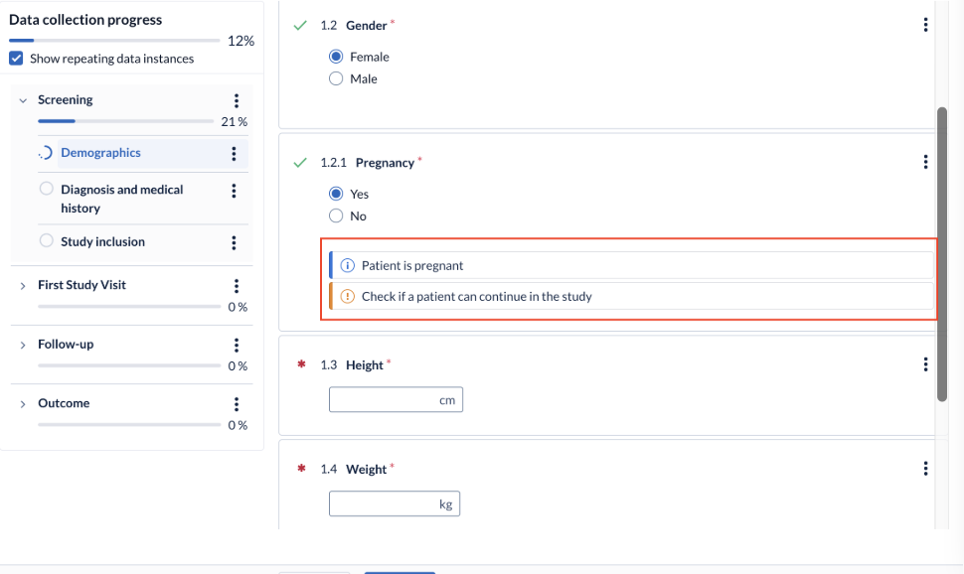Open Diagnosis and medical history form
Image resolution: width=964 pixels, height=574 pixels.
click(121, 199)
